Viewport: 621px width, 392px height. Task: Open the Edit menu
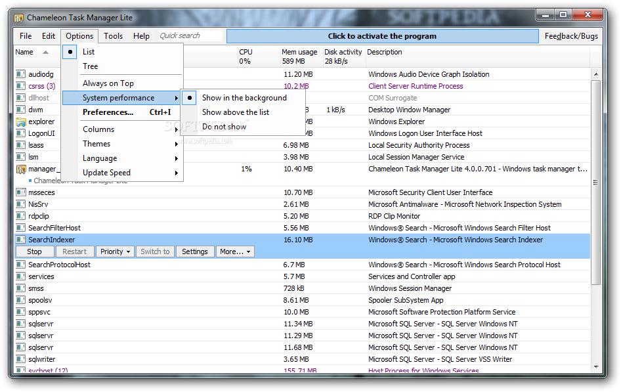pyautogui.click(x=49, y=36)
